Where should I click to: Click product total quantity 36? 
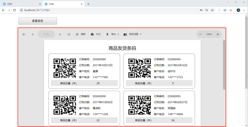pos(173,120)
